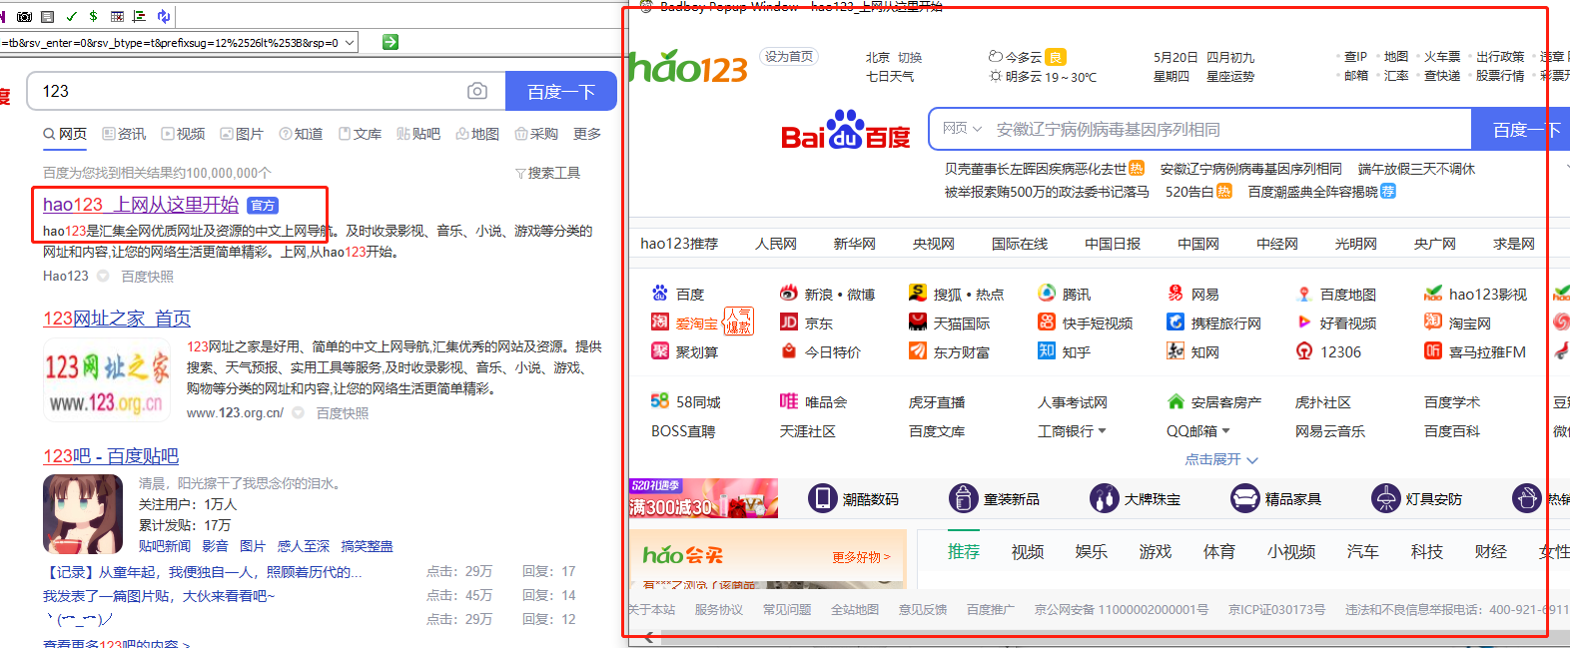
Task: Open 百度快照 for the Hao123 result
Action: coord(147,277)
